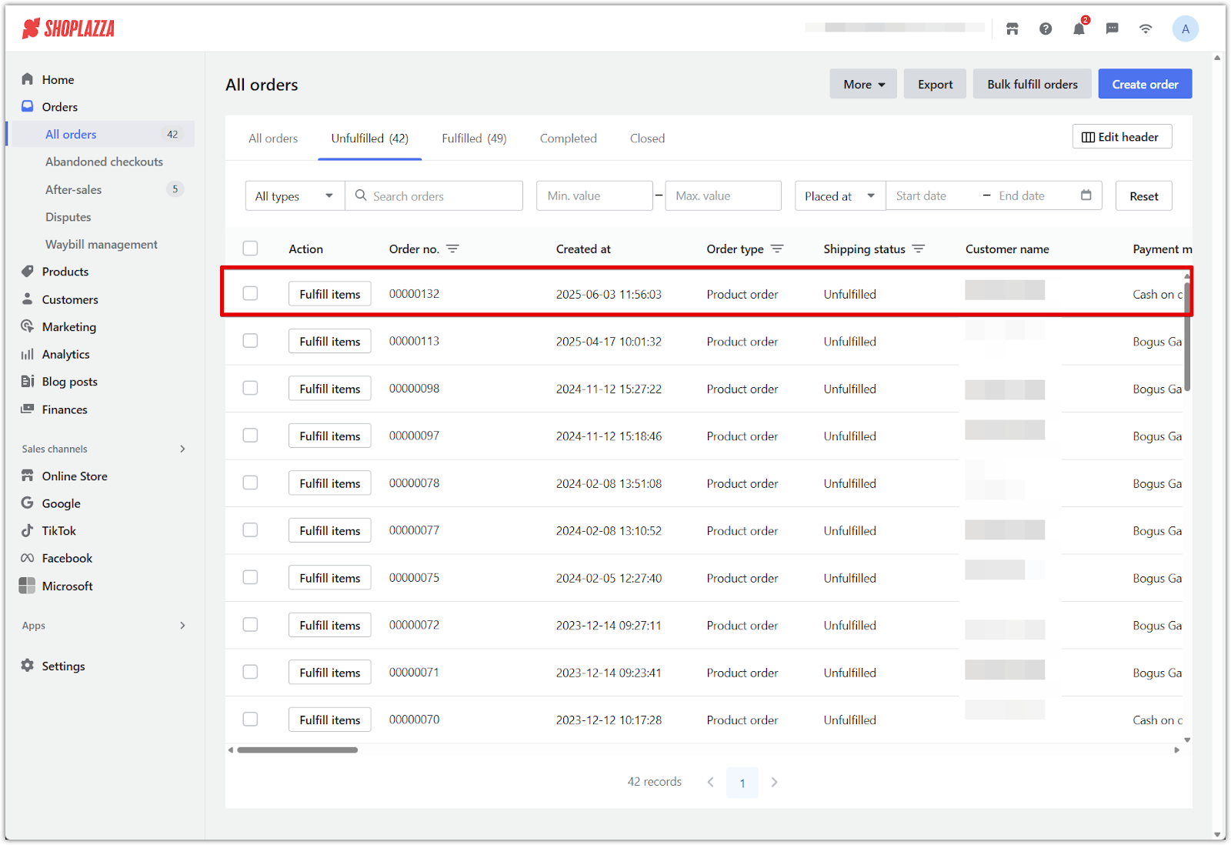
Task: Open the calendar icon in date range field
Action: pyautogui.click(x=1086, y=195)
